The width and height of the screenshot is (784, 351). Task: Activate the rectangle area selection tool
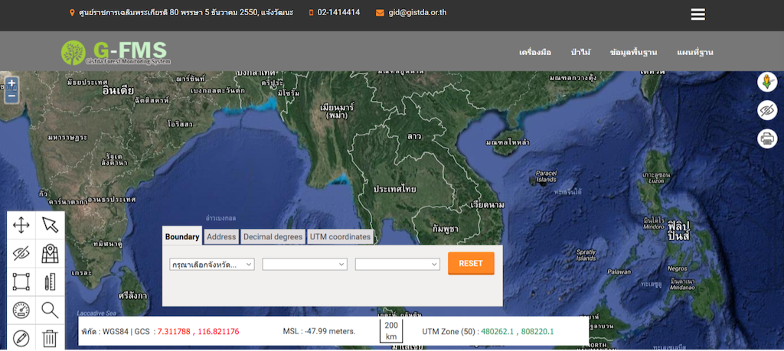point(21,281)
